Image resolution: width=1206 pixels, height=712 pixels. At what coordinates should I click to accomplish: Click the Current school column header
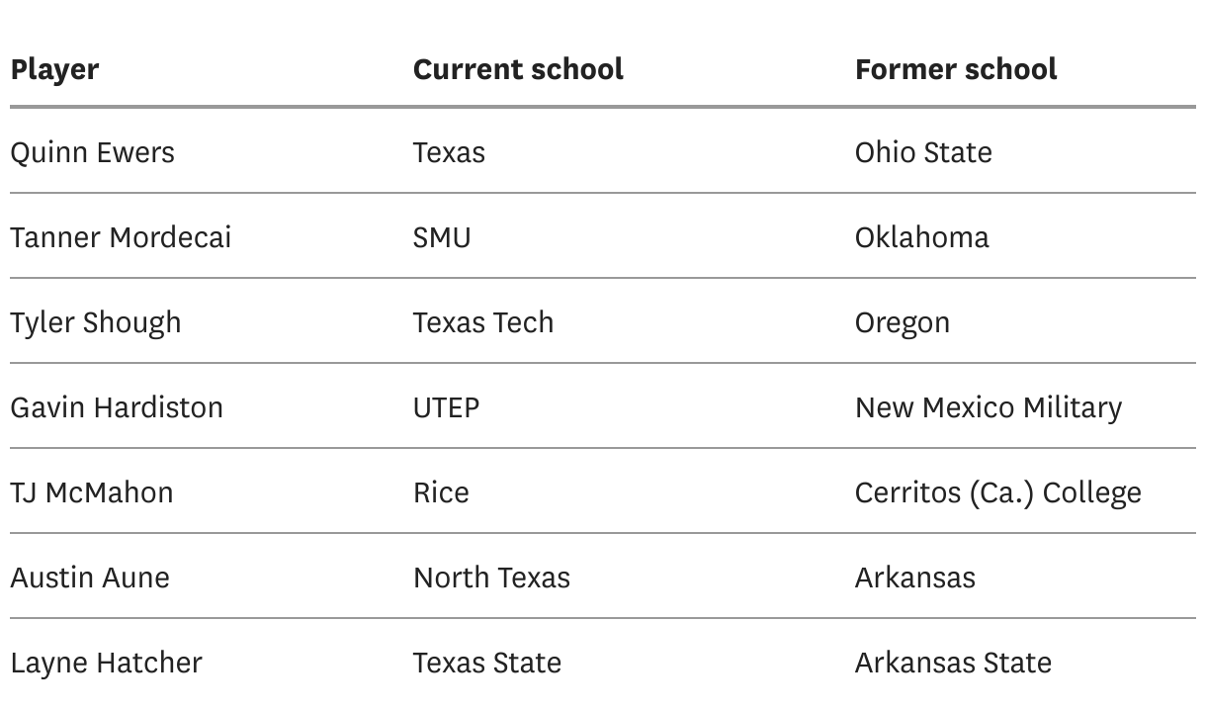tap(518, 69)
